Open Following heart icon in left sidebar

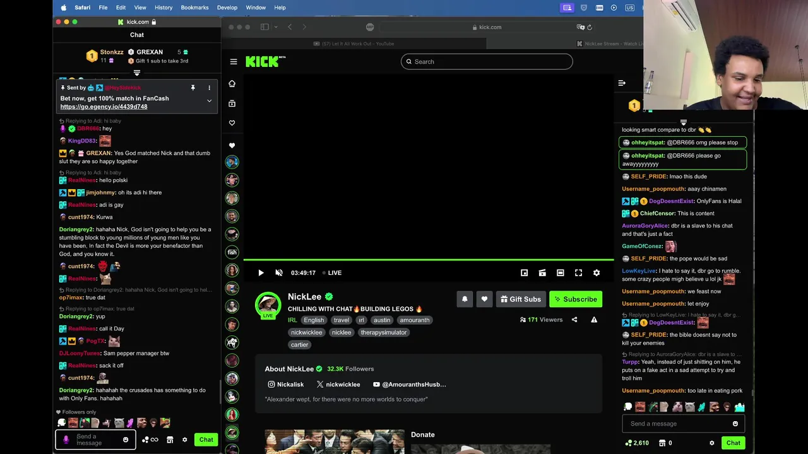232,123
